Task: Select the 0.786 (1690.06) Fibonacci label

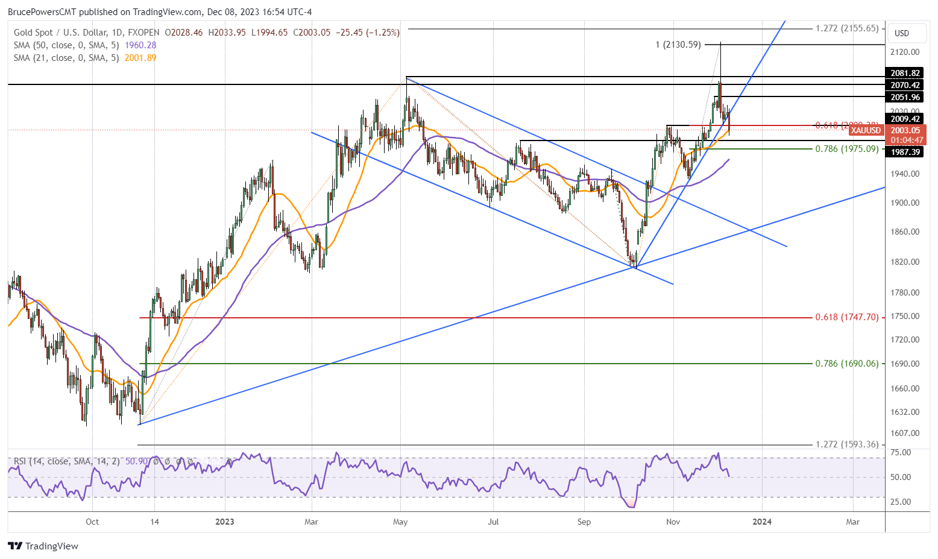Action: pos(847,364)
